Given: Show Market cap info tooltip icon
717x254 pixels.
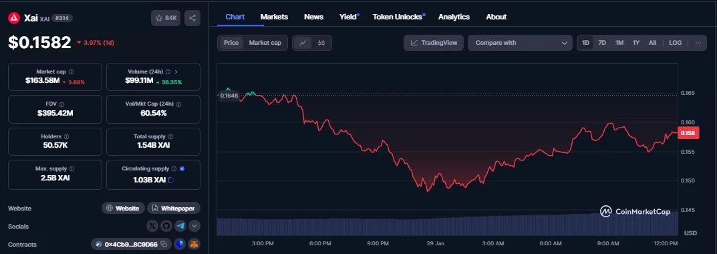Looking at the screenshot, I should [71, 72].
